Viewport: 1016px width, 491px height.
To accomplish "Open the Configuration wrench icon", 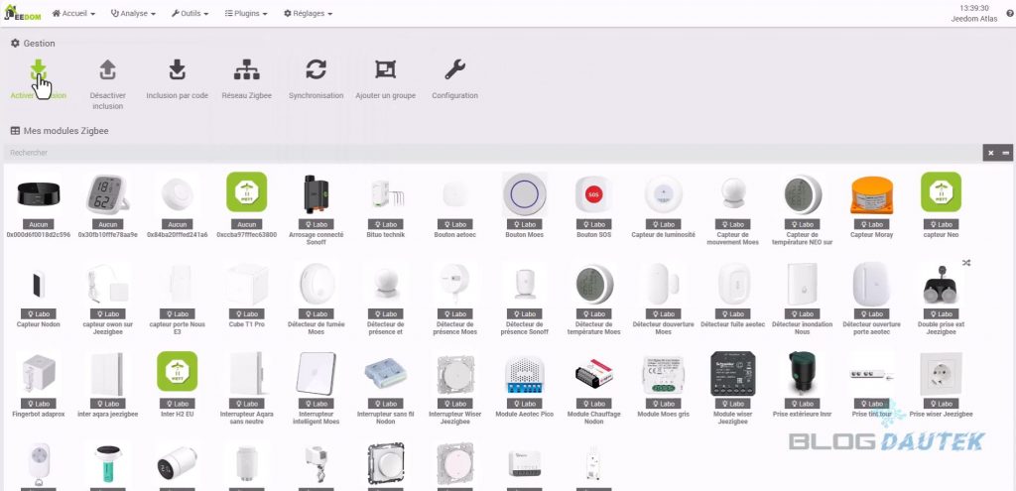I will [454, 70].
